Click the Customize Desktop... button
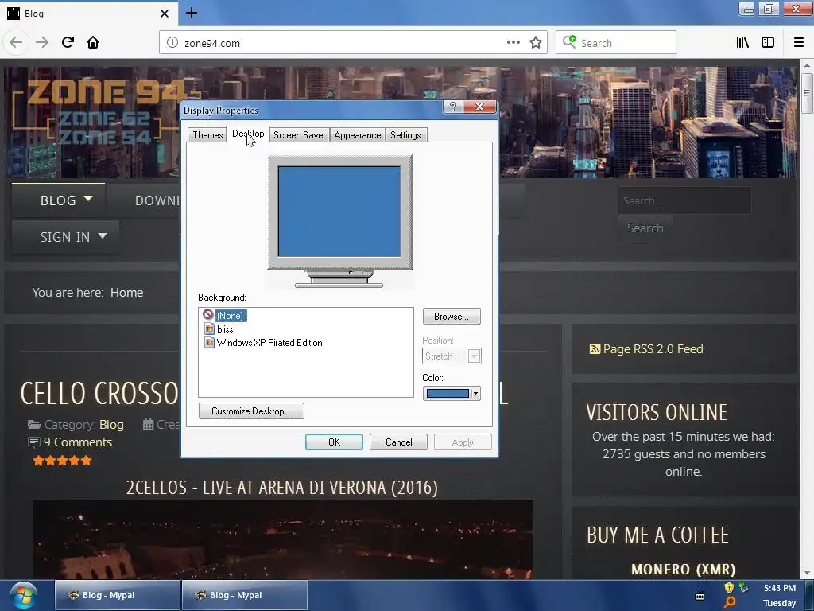The height and width of the screenshot is (611, 814). pos(251,411)
